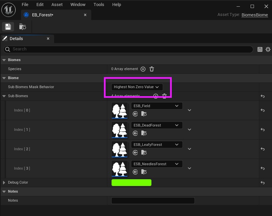Viewport: 272px width, 216px height.
Task: Toggle the property matrix table view icon
Action: tap(260, 49)
